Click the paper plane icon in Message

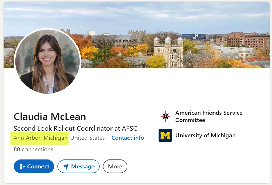click(x=66, y=166)
